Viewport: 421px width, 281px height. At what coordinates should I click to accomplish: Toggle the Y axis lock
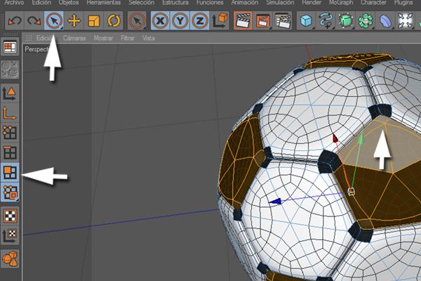click(x=180, y=20)
